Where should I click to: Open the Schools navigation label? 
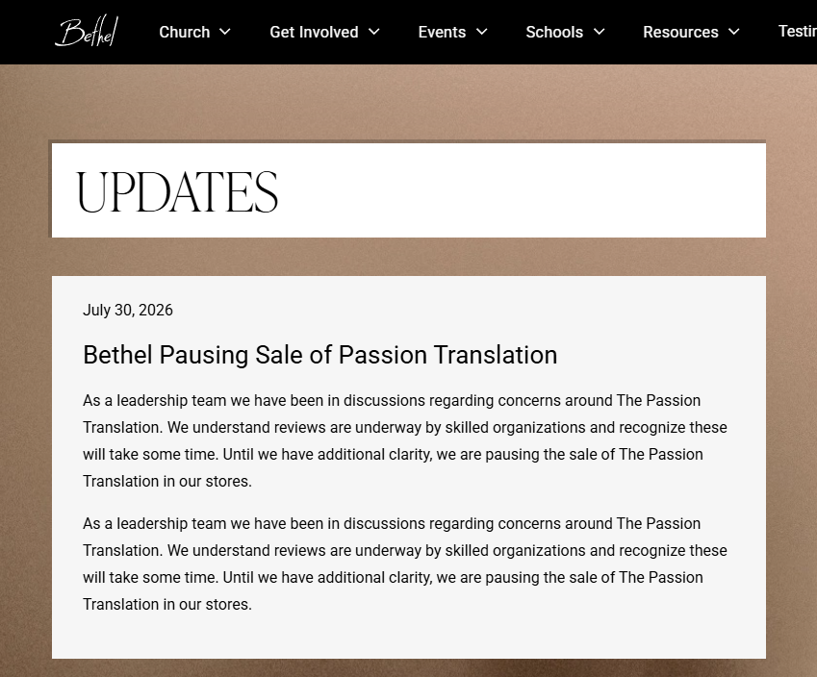pyautogui.click(x=554, y=32)
